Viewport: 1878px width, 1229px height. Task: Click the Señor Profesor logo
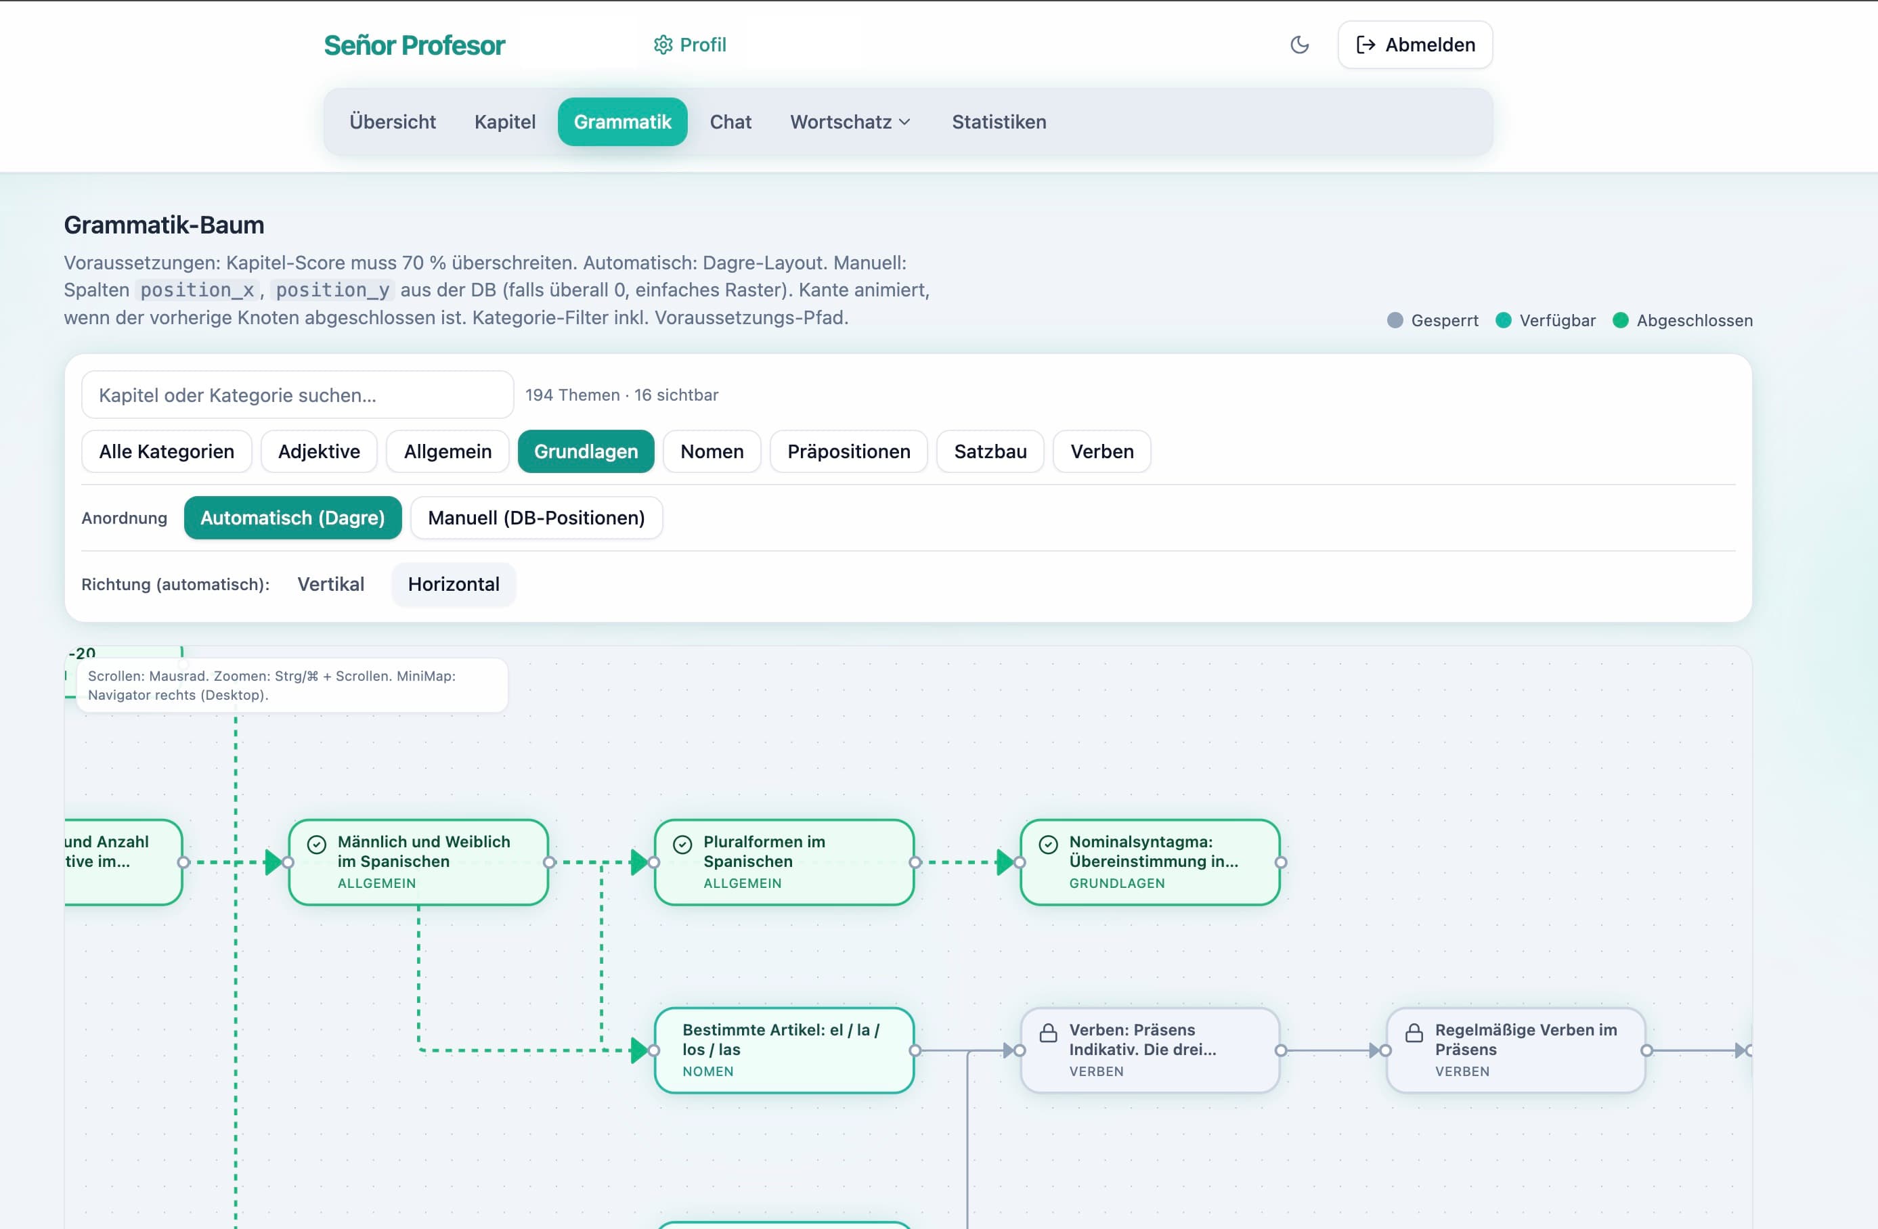coord(414,45)
